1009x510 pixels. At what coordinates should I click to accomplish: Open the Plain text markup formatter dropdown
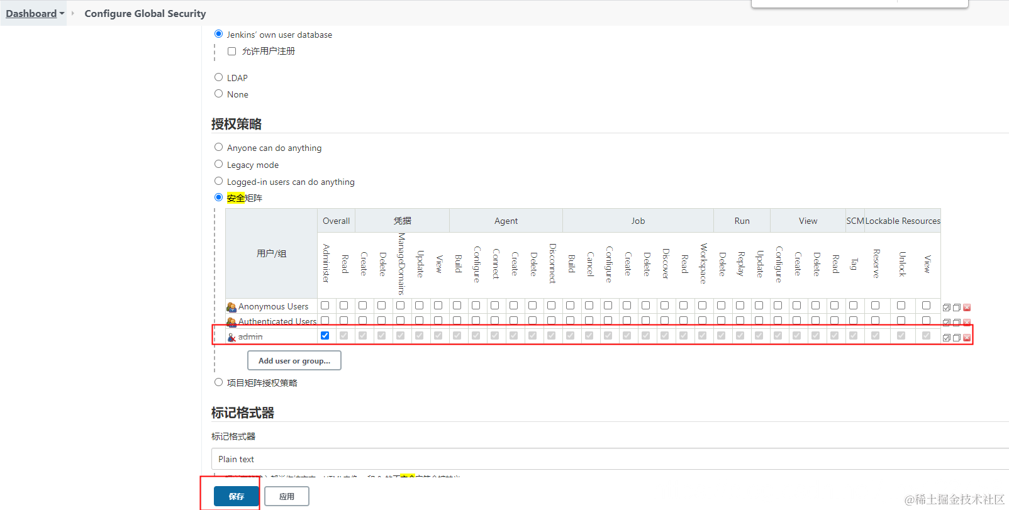click(x=610, y=459)
